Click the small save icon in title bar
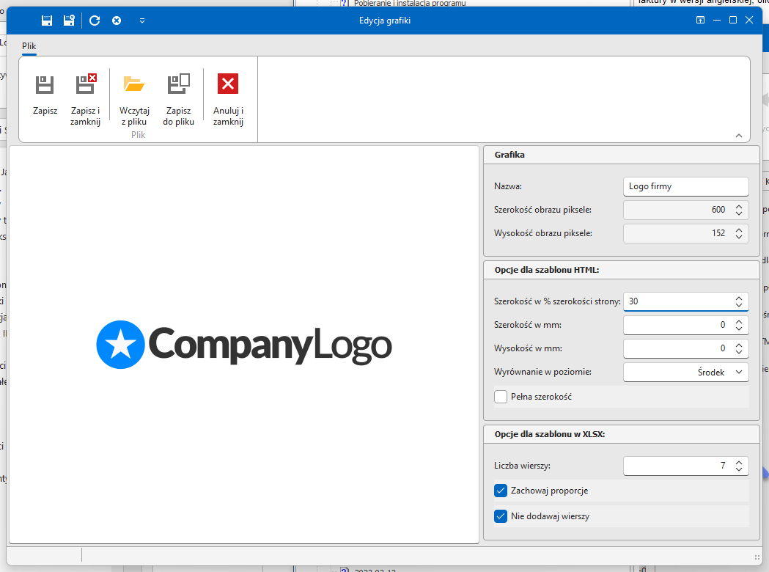This screenshot has width=769, height=572. click(x=47, y=21)
